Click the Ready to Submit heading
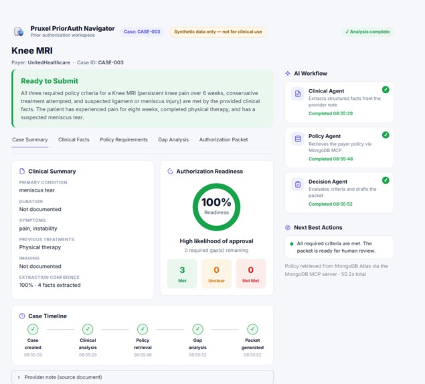 click(x=50, y=81)
